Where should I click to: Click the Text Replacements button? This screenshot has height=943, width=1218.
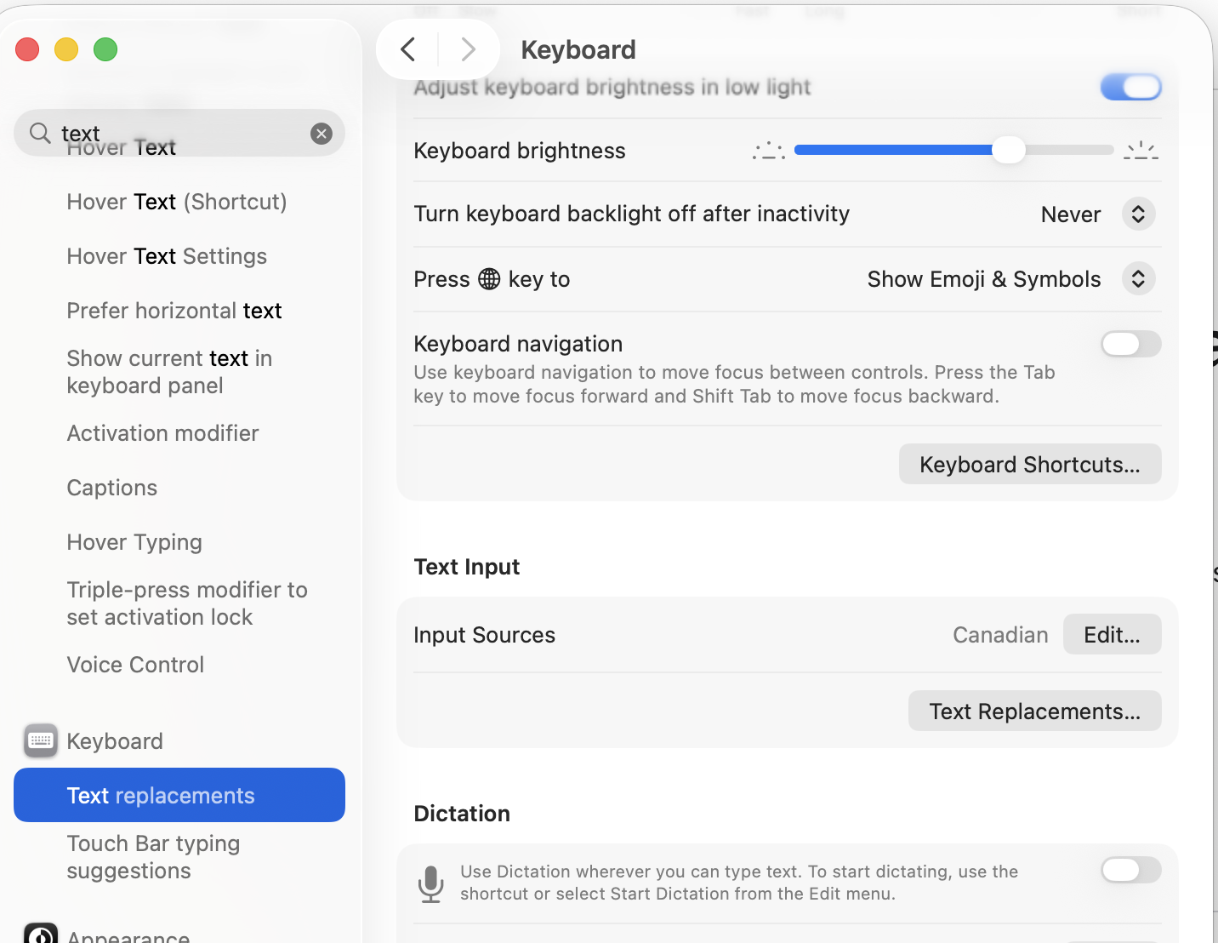pyautogui.click(x=1034, y=712)
